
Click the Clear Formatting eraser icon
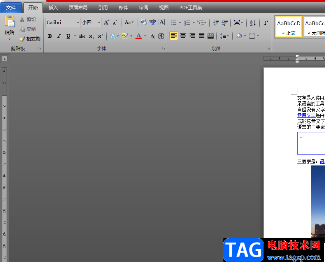(143, 23)
